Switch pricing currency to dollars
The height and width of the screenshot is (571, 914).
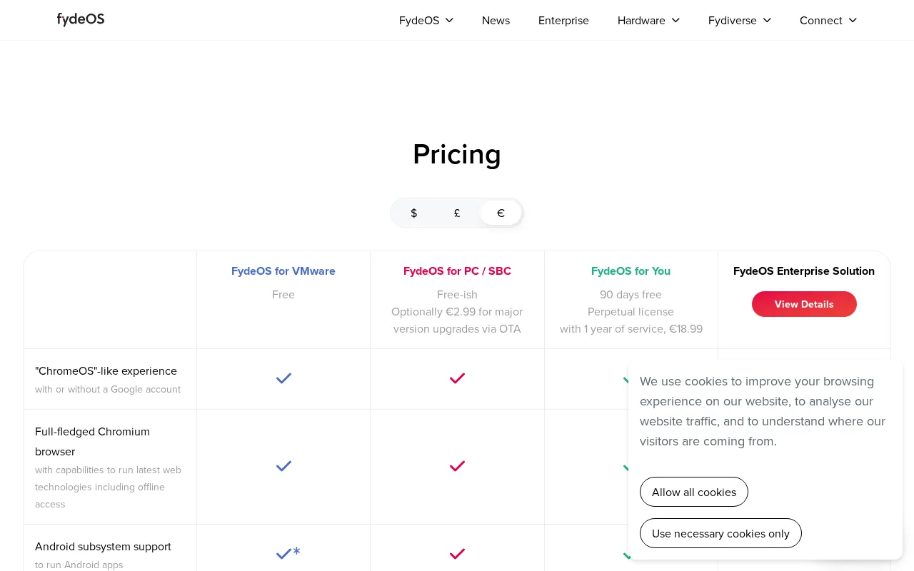click(x=413, y=213)
